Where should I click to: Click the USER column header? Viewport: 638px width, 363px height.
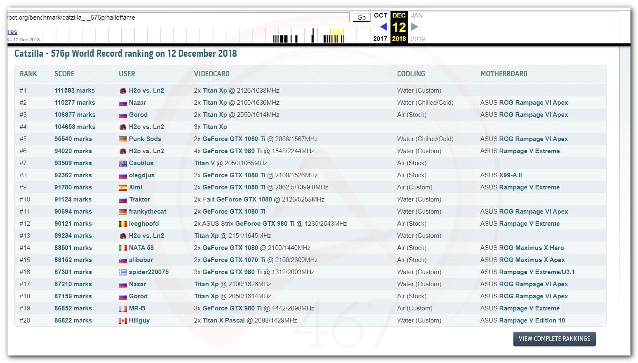[x=127, y=74]
